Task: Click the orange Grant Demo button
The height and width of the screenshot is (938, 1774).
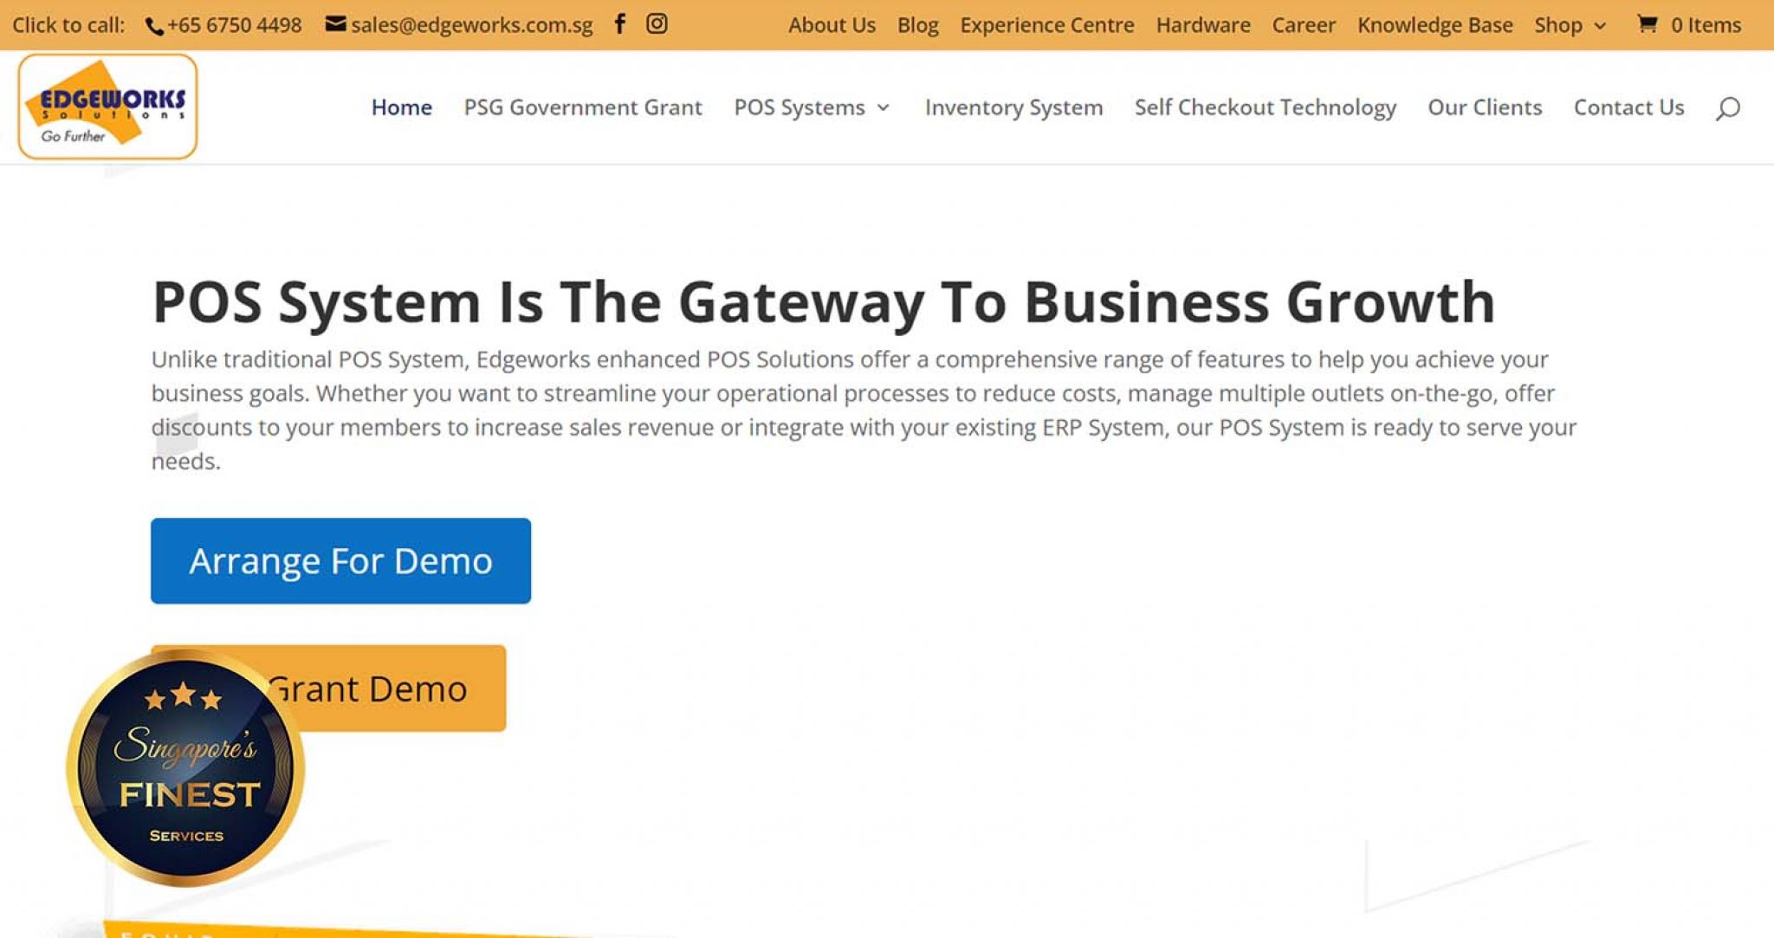Action: [x=398, y=689]
